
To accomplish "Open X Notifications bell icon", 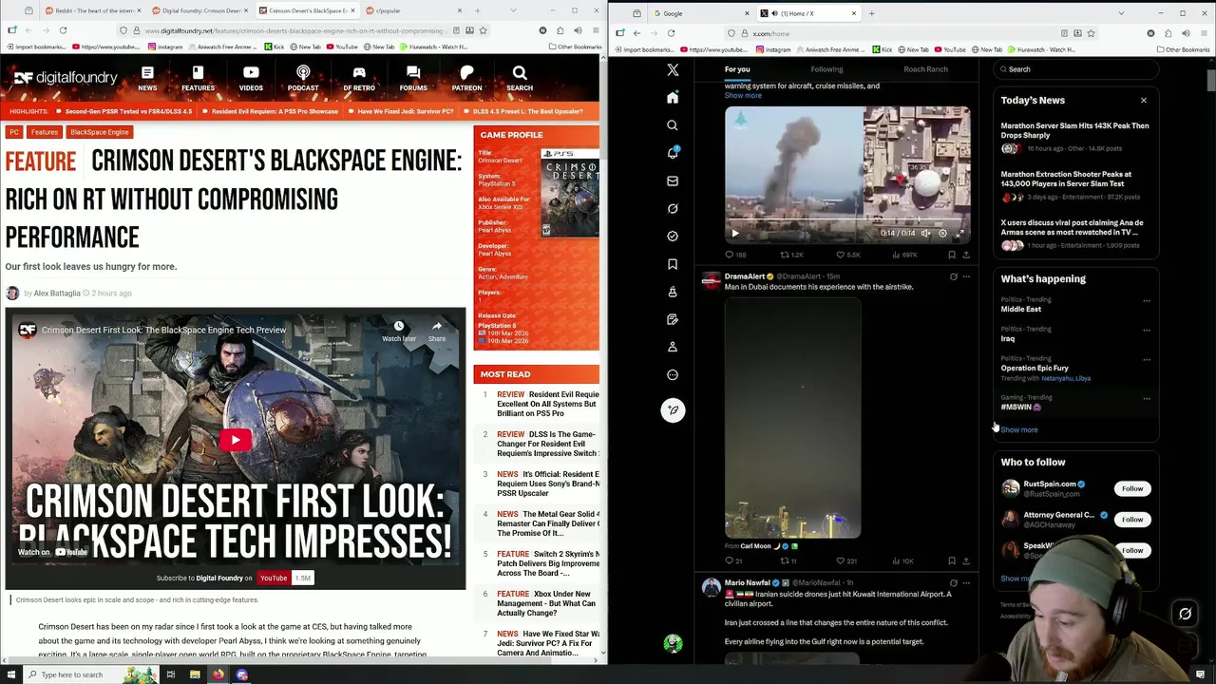I will 673,153.
